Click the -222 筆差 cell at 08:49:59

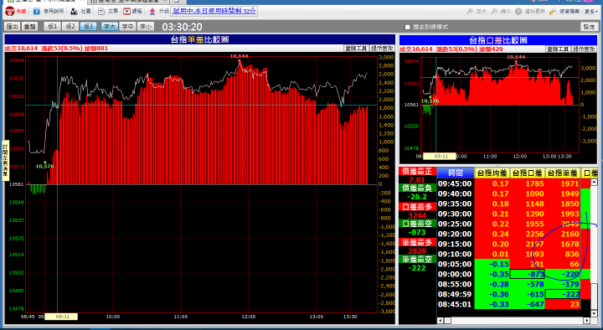click(x=563, y=294)
